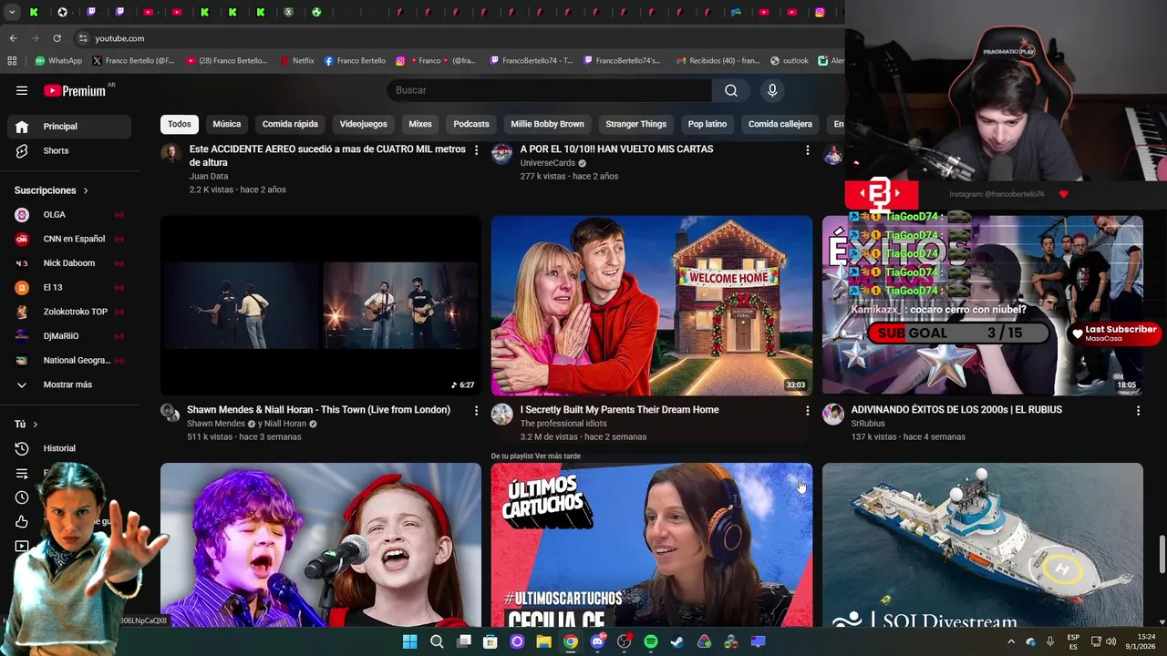The width and height of the screenshot is (1167, 656).
Task: Open the Netflix bookmark
Action: tap(296, 61)
